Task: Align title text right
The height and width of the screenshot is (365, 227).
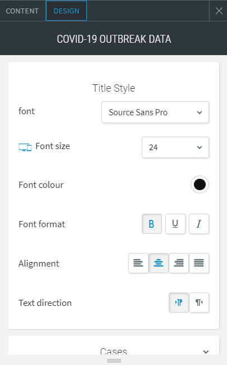Action: click(179, 263)
